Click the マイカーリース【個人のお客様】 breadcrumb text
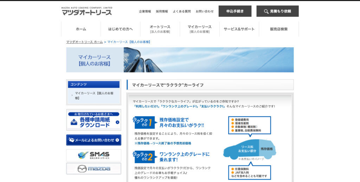Viewport: 360px width, 182px height. click(x=129, y=42)
